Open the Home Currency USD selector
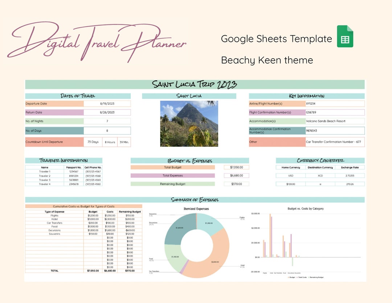Viewport: 392px width, 303px height. coord(291,175)
